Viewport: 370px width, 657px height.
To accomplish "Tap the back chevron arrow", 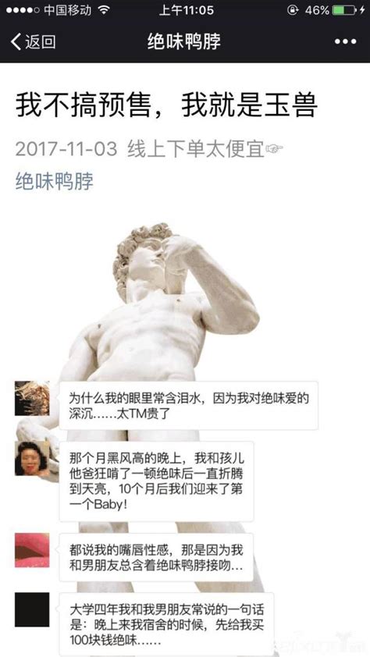I will pyautogui.click(x=16, y=42).
